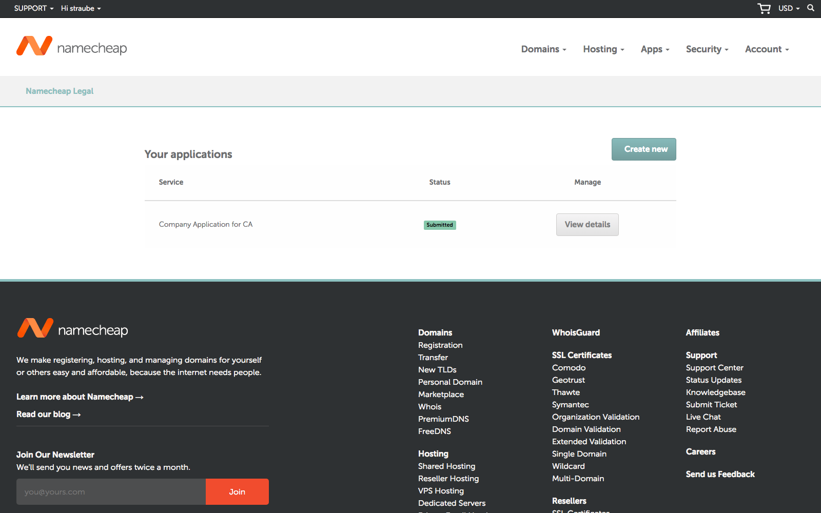Open the Submit Ticket footer link
This screenshot has height=513, width=821.
click(711, 405)
